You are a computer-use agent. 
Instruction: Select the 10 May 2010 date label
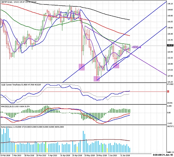(x=90, y=155)
